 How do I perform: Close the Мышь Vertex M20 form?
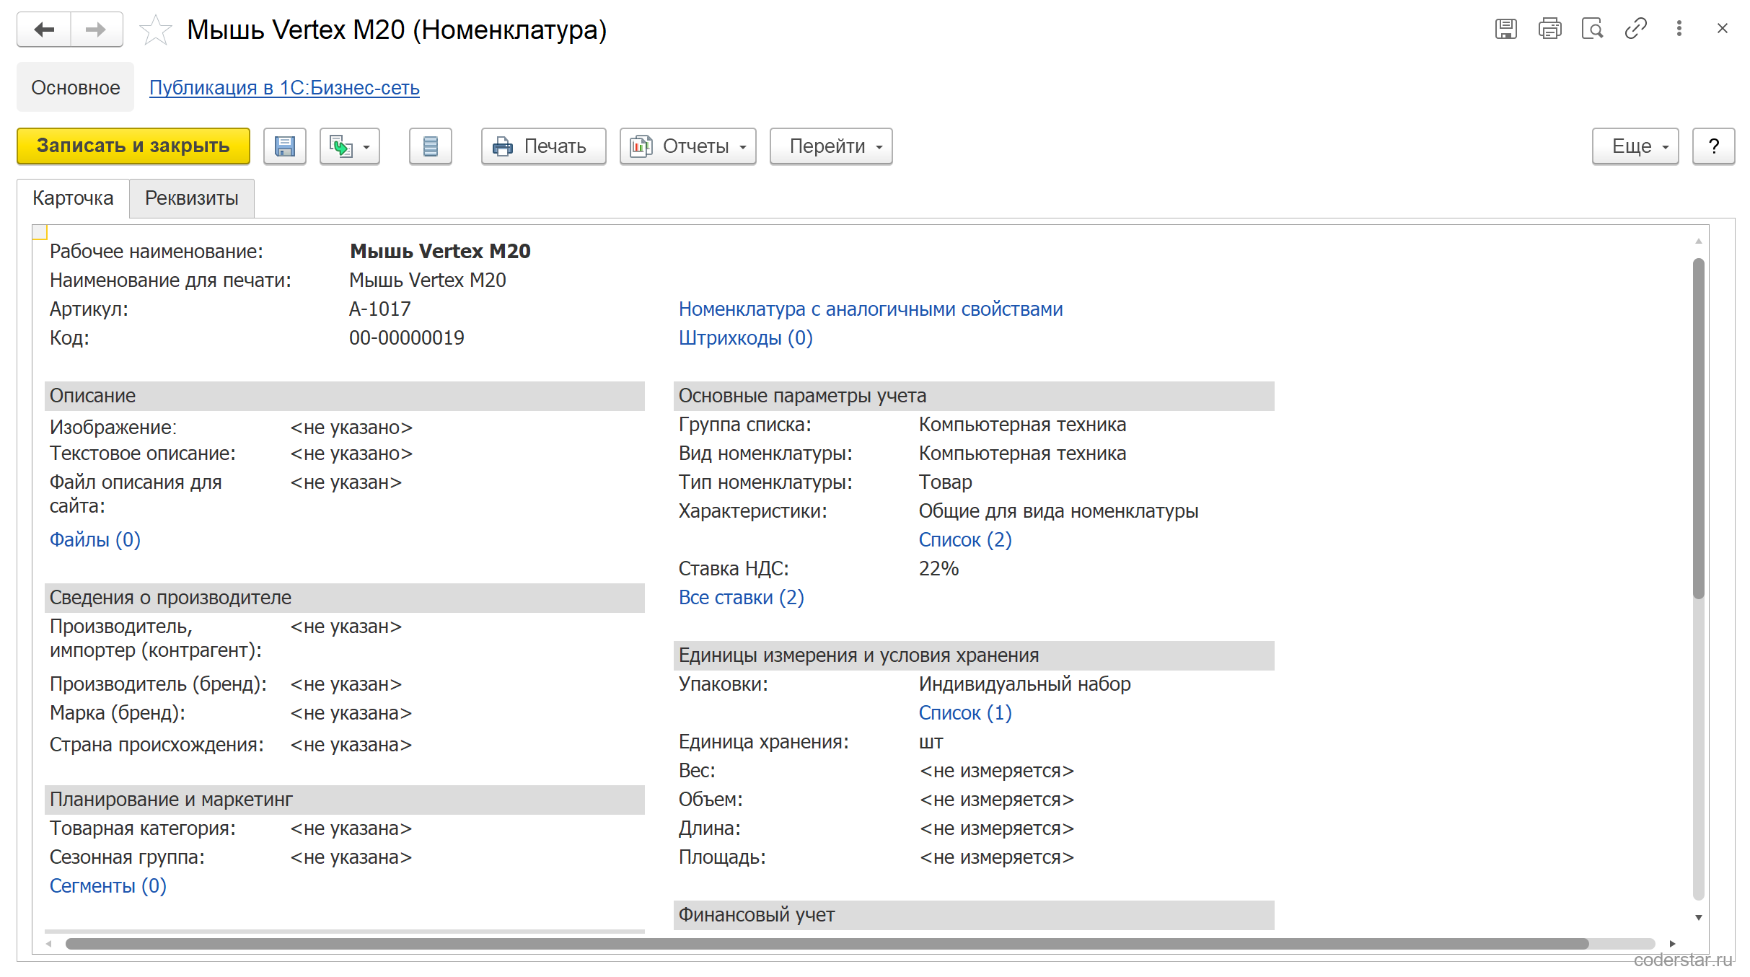pos(1723,29)
